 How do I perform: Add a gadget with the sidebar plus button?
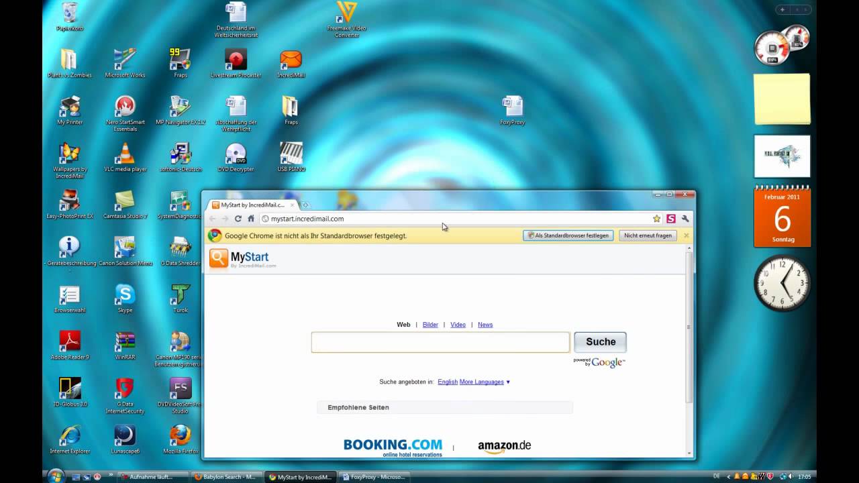pos(782,9)
